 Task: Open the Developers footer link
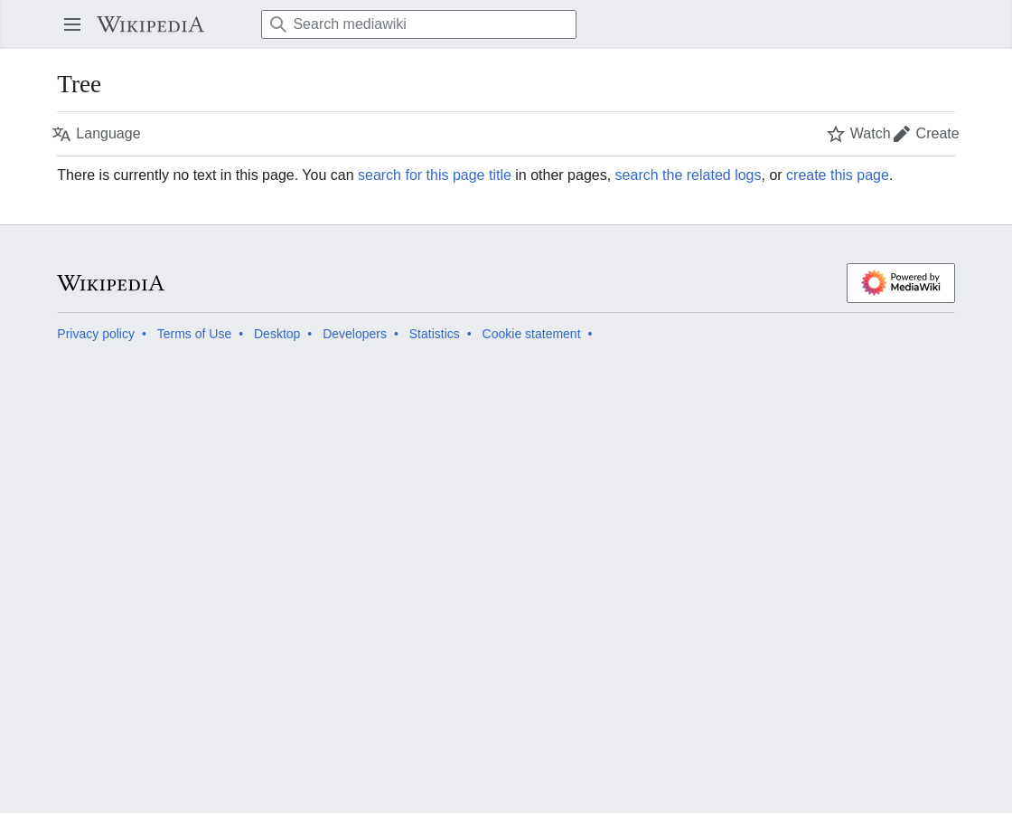354,334
